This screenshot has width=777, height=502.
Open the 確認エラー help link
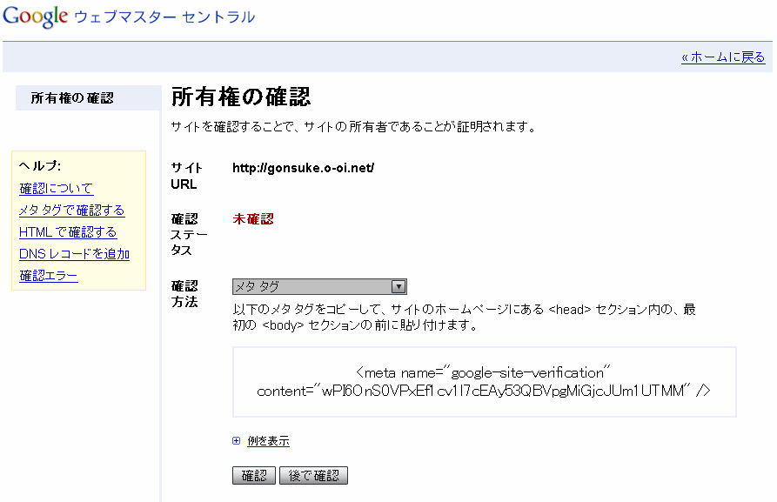tap(49, 276)
